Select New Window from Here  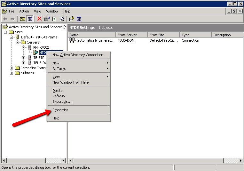coord(79,82)
